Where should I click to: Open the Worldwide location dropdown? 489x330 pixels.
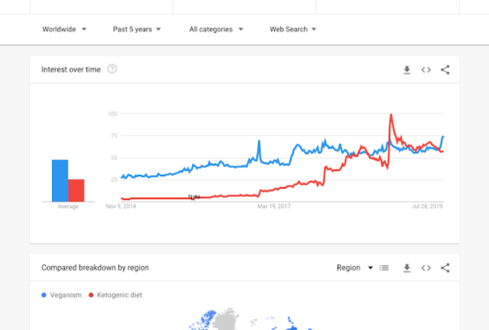tap(64, 29)
